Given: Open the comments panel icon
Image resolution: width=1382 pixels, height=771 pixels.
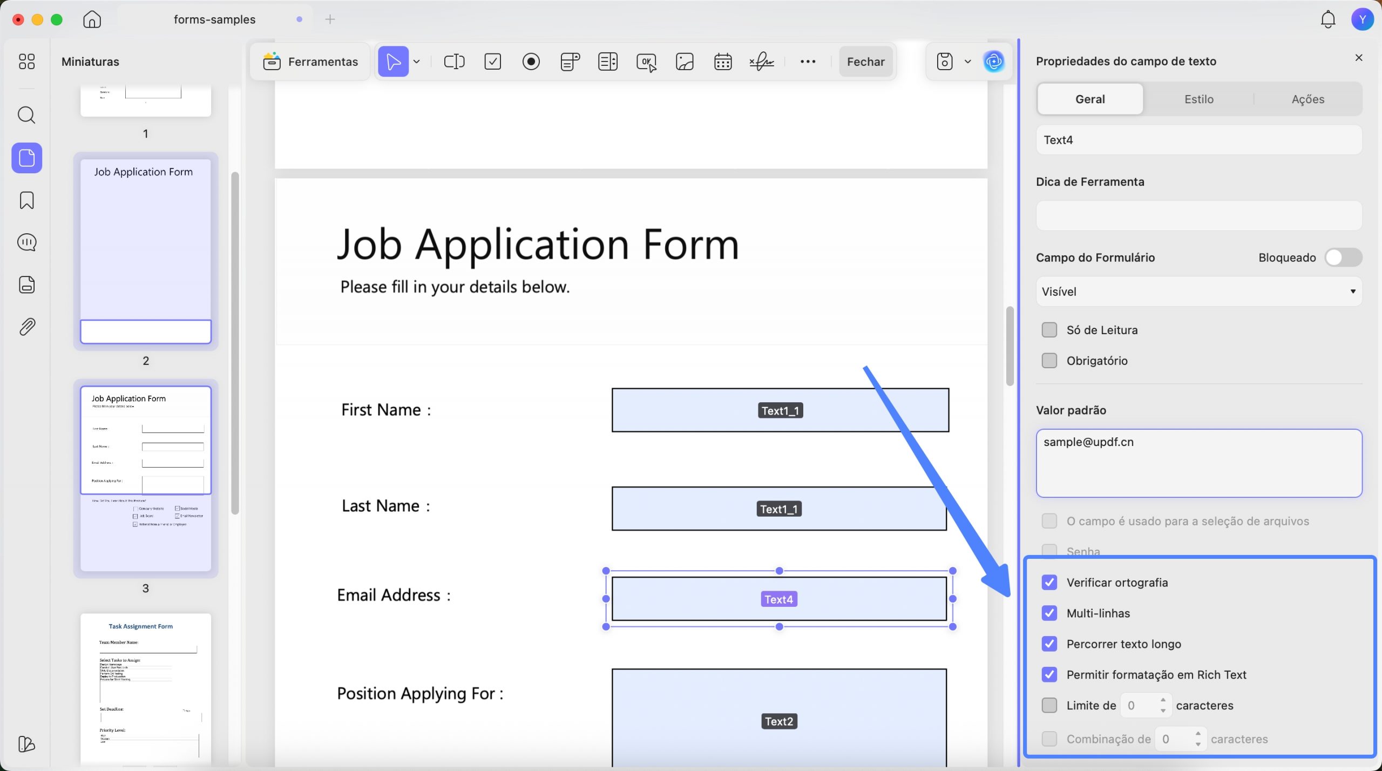Looking at the screenshot, I should click(x=26, y=242).
